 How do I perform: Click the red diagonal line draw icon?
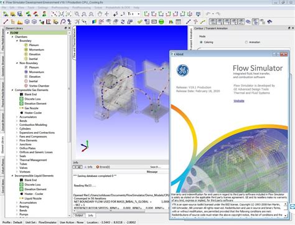[6, 21]
